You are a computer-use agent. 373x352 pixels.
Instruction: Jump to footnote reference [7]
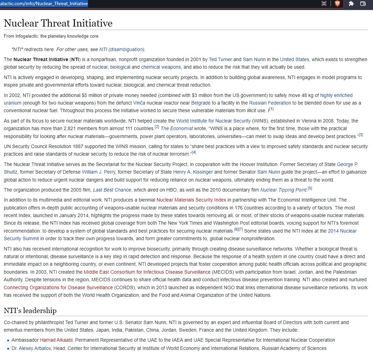pos(241,229)
